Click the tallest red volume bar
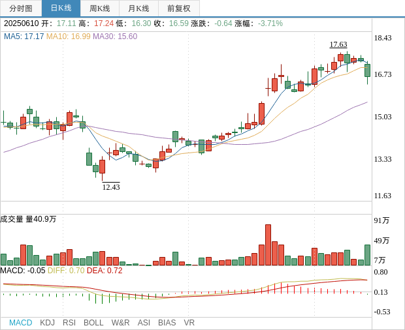Image resolution: width=405 pixels, height=330 pixels. point(268,245)
